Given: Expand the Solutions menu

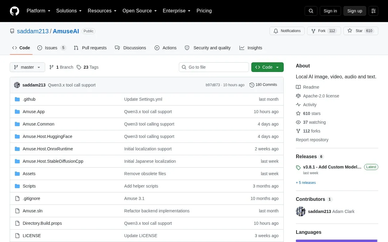Looking at the screenshot, I should click(x=69, y=11).
